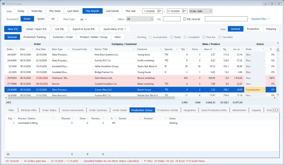This screenshot has width=284, height=165.
Task: Open the Integration bottom tab
Action: tap(190, 110)
